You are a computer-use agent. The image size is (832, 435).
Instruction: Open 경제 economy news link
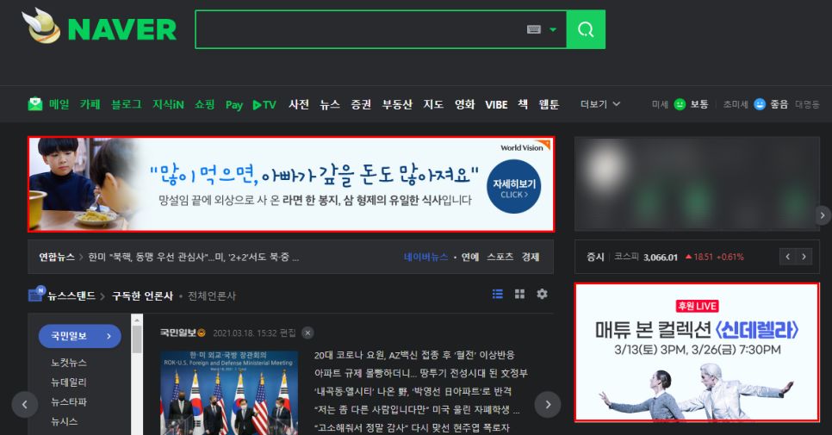(x=530, y=257)
